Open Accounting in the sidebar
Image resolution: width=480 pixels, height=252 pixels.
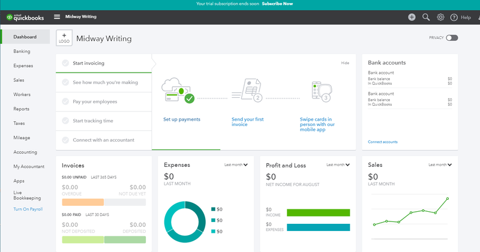click(x=25, y=152)
